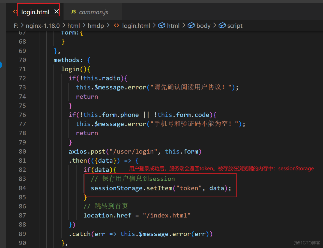Open the nginx-1.18.0 breadcrumb dropdown
The image size is (323, 248).
point(43,25)
